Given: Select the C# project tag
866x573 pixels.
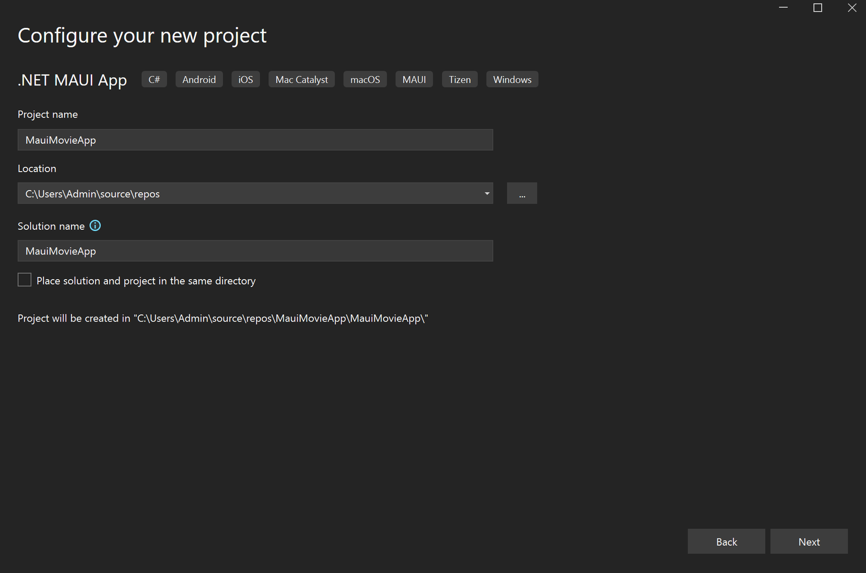Looking at the screenshot, I should 154,79.
